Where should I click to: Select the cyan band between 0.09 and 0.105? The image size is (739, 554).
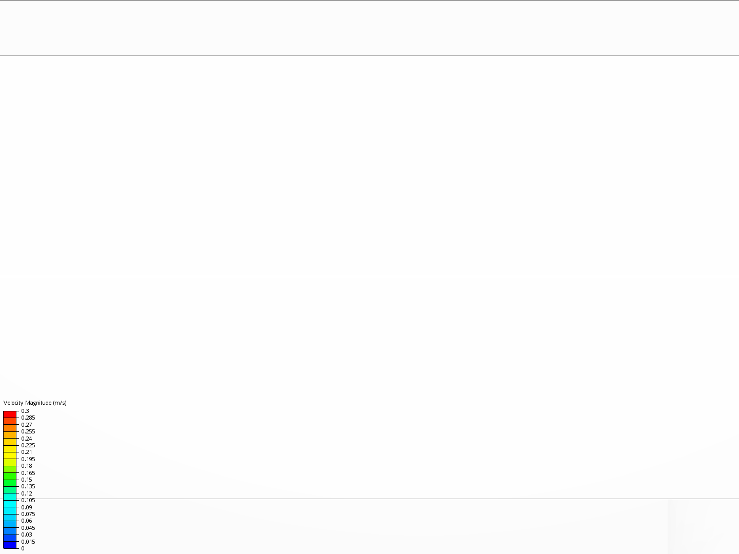[x=10, y=504]
